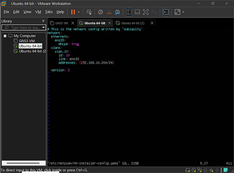234x173 pixels.
Task: Open the library search dropdown arrow
Action: click(x=44, y=27)
